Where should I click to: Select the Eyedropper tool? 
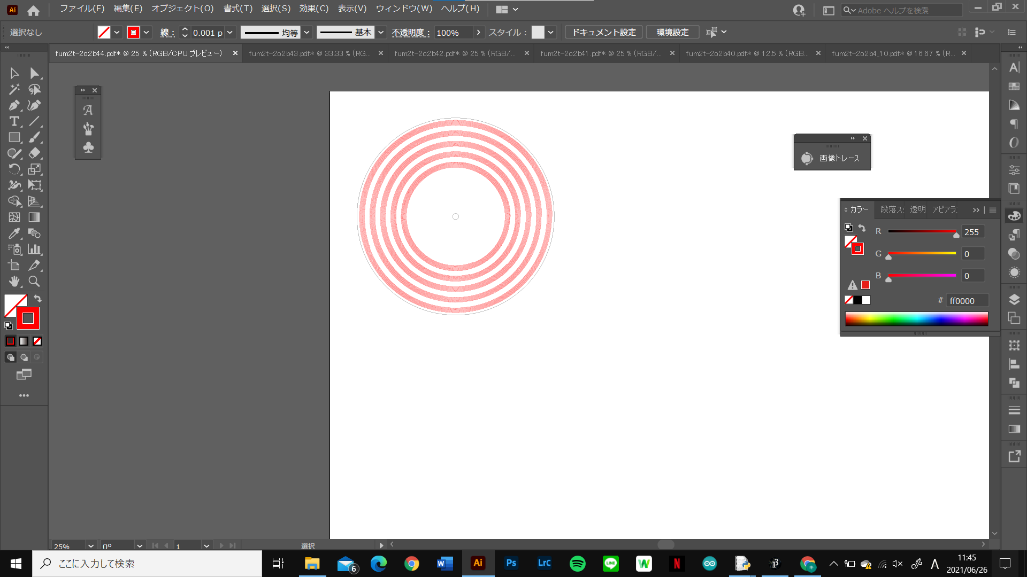14,233
